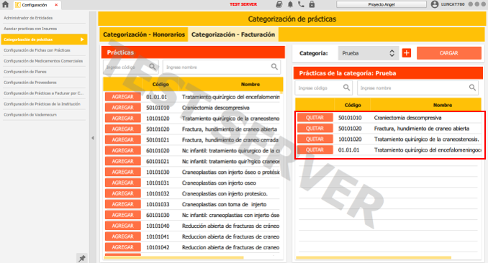The height and width of the screenshot is (263, 488).
Task: Click the CARGAR button
Action: click(x=449, y=53)
